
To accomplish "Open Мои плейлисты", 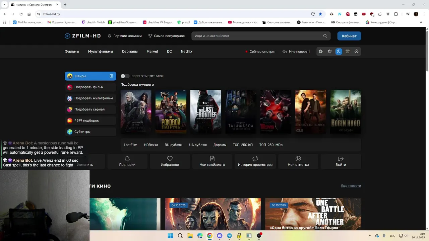I will tap(212, 161).
